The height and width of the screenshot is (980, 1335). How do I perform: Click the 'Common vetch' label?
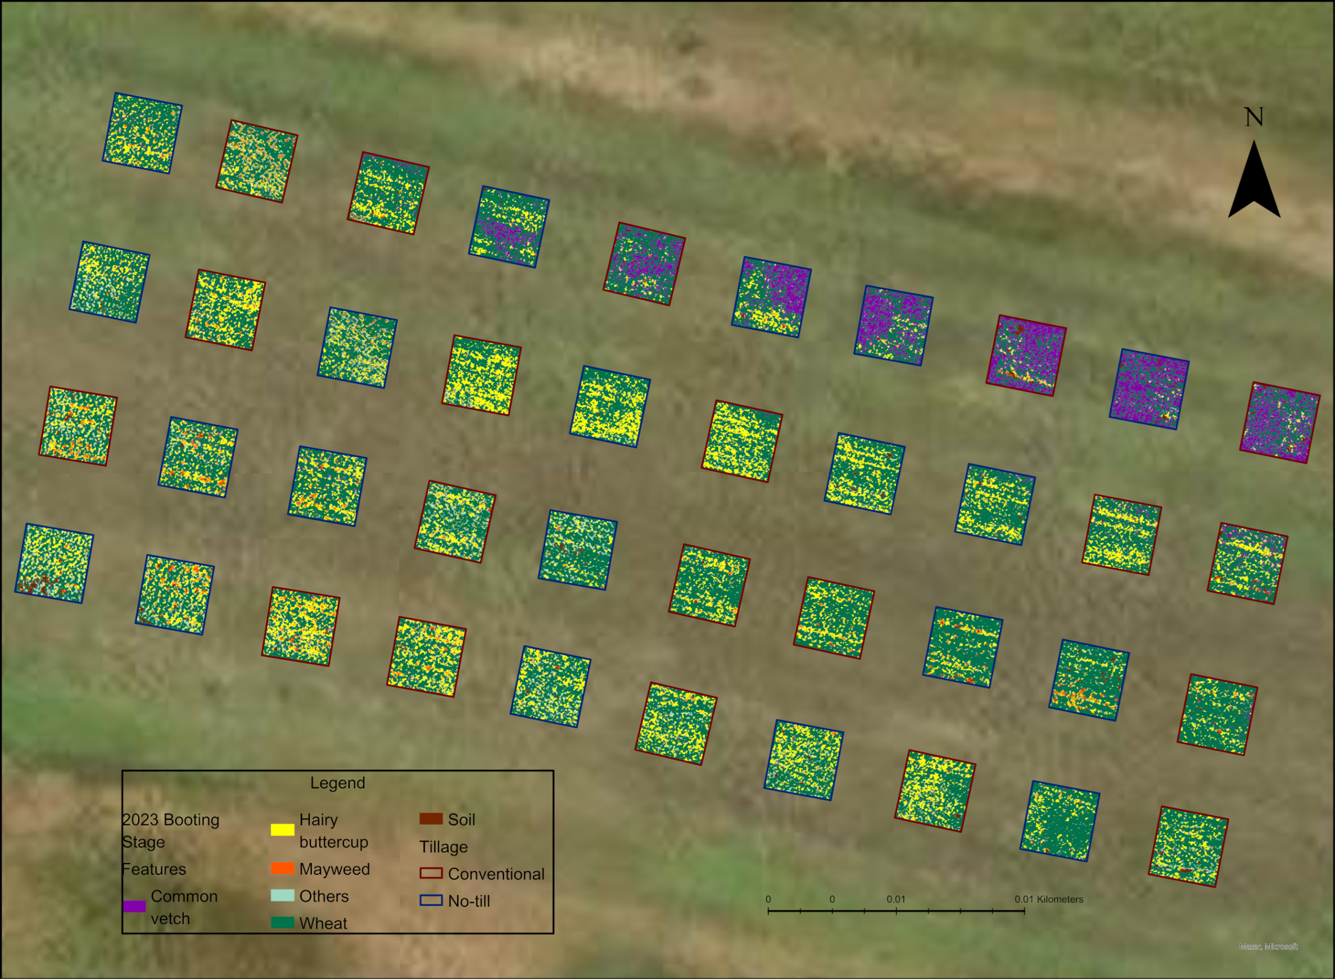(184, 907)
